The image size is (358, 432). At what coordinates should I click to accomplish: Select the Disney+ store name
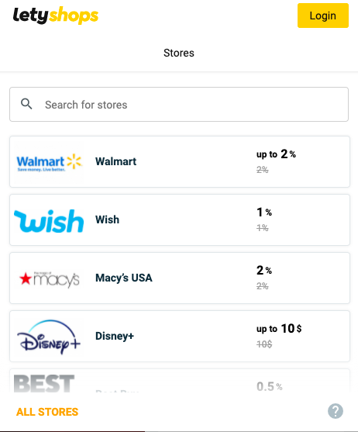(x=115, y=336)
